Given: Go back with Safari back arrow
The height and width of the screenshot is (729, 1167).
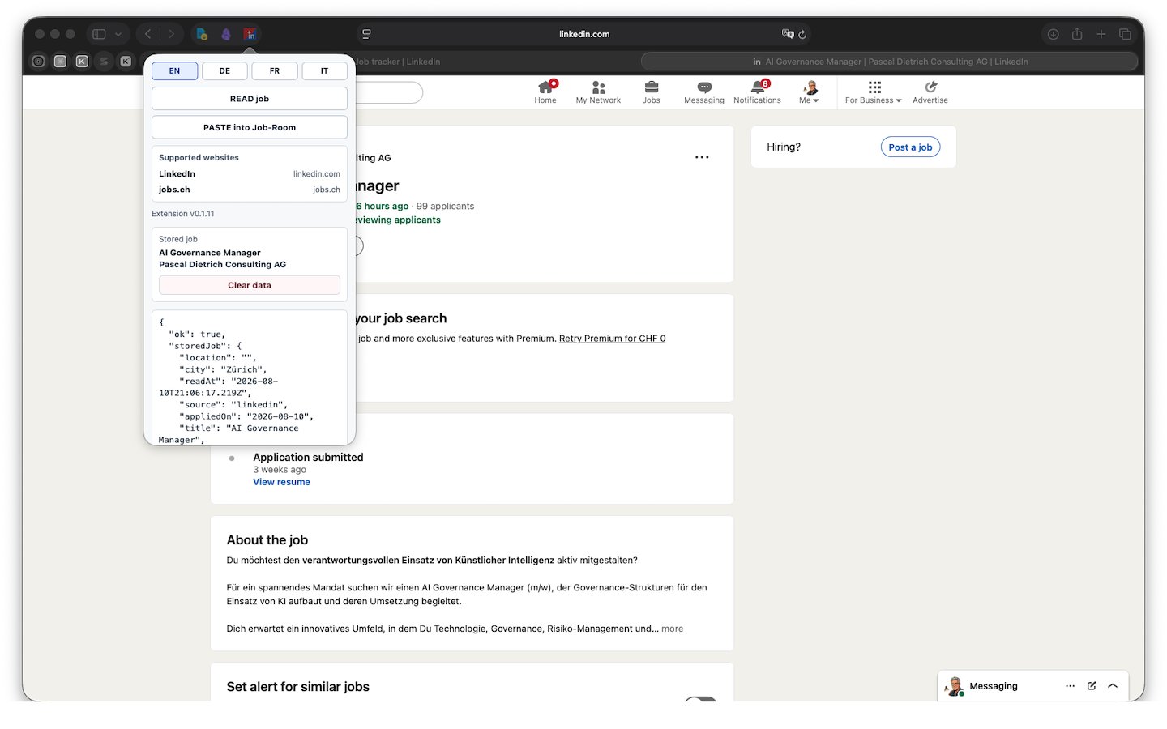Looking at the screenshot, I should [x=147, y=34].
